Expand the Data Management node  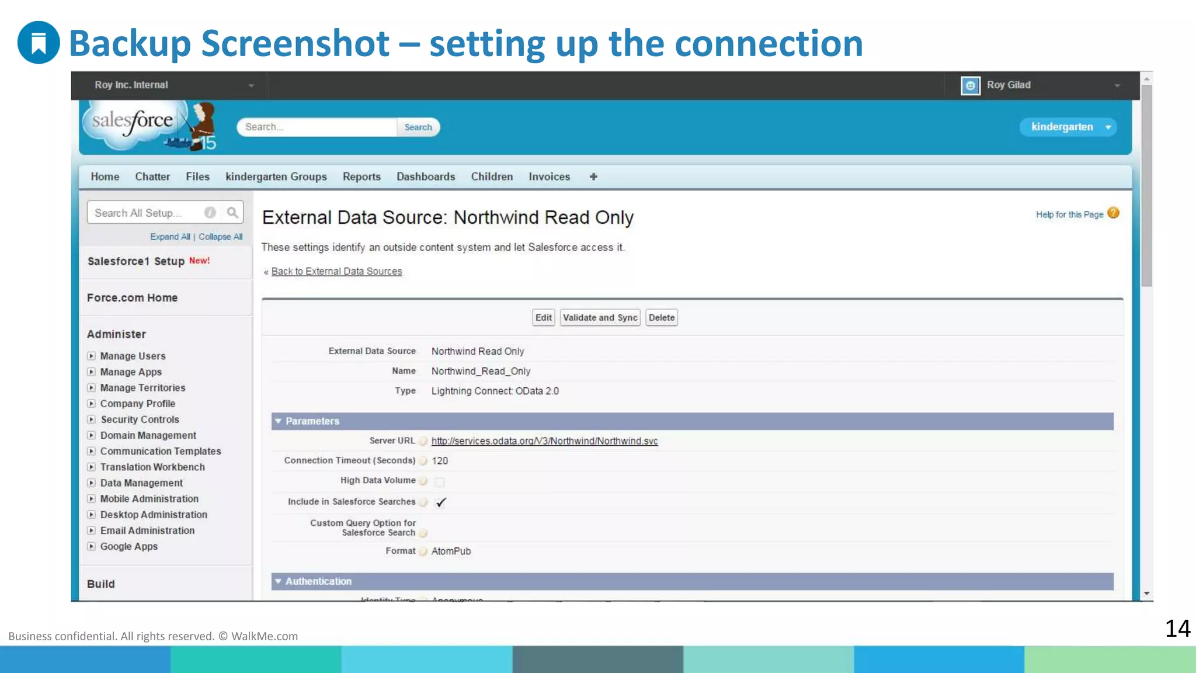[x=91, y=483]
